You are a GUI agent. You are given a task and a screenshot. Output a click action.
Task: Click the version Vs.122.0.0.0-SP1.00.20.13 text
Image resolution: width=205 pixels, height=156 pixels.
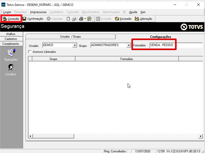point(183,151)
